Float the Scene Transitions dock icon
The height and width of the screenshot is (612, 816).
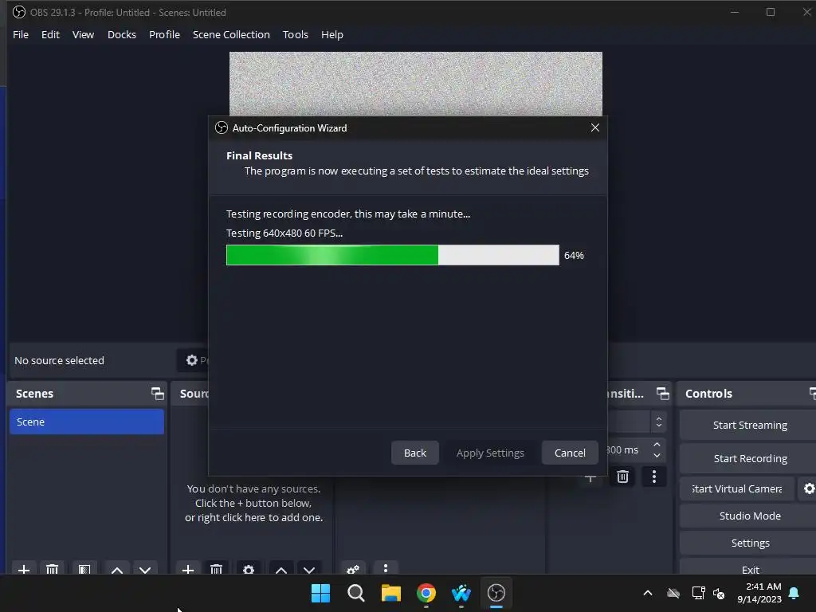(x=662, y=394)
